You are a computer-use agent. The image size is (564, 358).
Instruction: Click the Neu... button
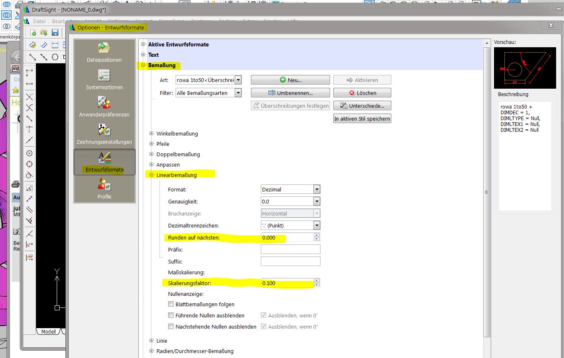tap(290, 80)
